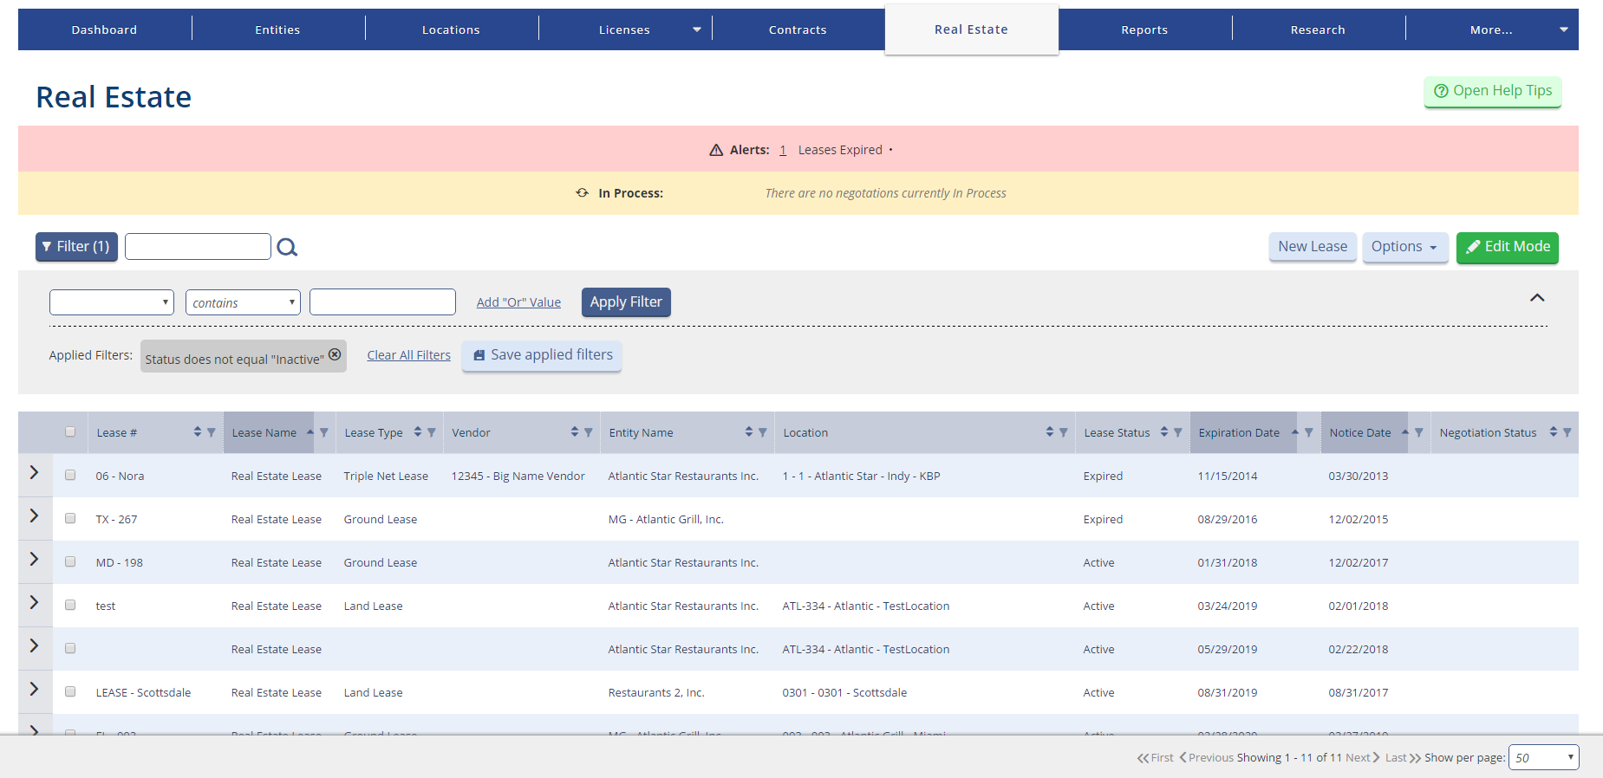
Task: Filter the Lease Name column
Action: (x=323, y=432)
